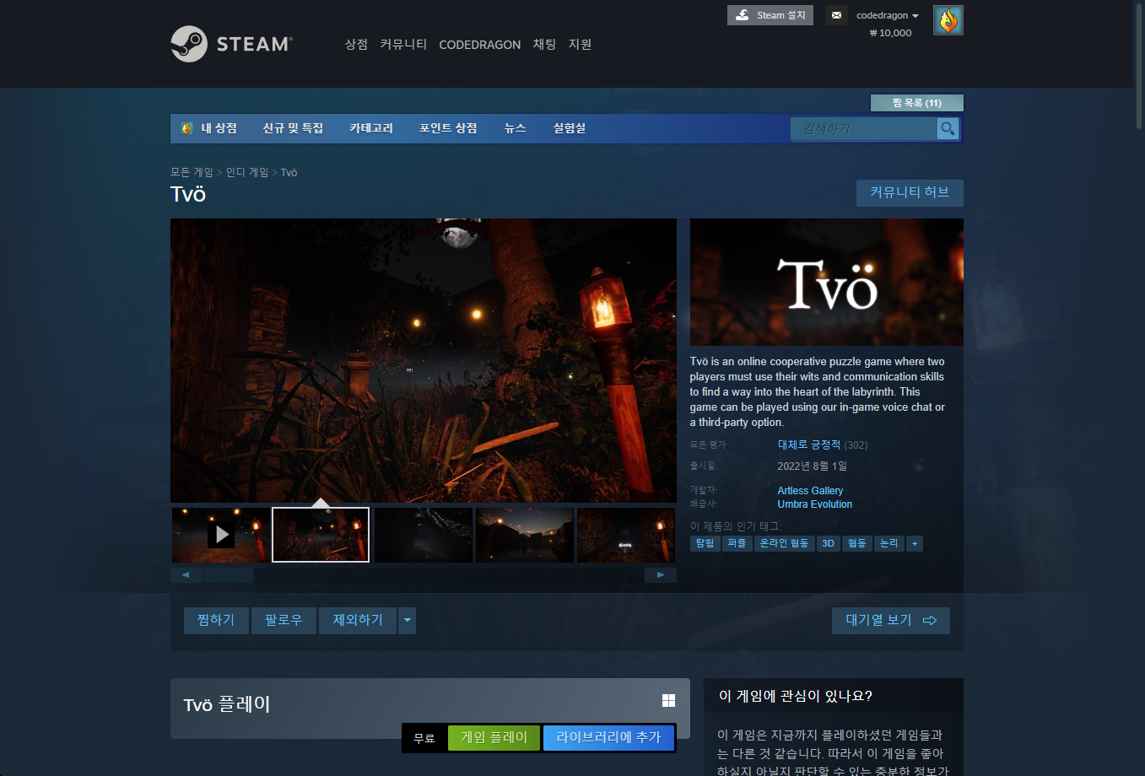Open the 카테고리 tab
The image size is (1145, 776).
pyautogui.click(x=371, y=128)
